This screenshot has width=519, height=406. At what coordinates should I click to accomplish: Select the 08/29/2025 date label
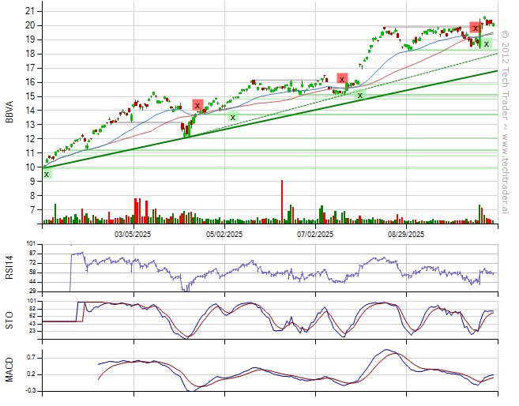406,235
